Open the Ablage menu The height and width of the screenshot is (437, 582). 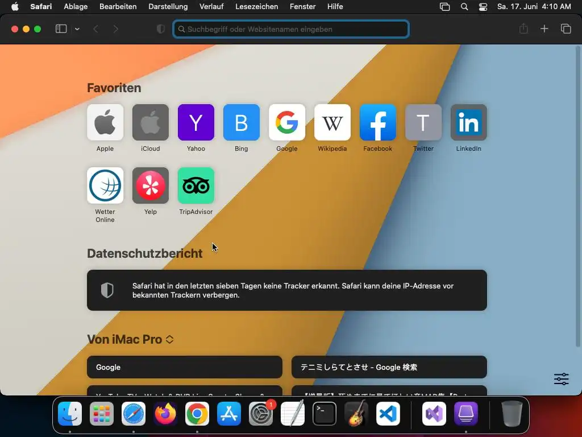pos(76,7)
